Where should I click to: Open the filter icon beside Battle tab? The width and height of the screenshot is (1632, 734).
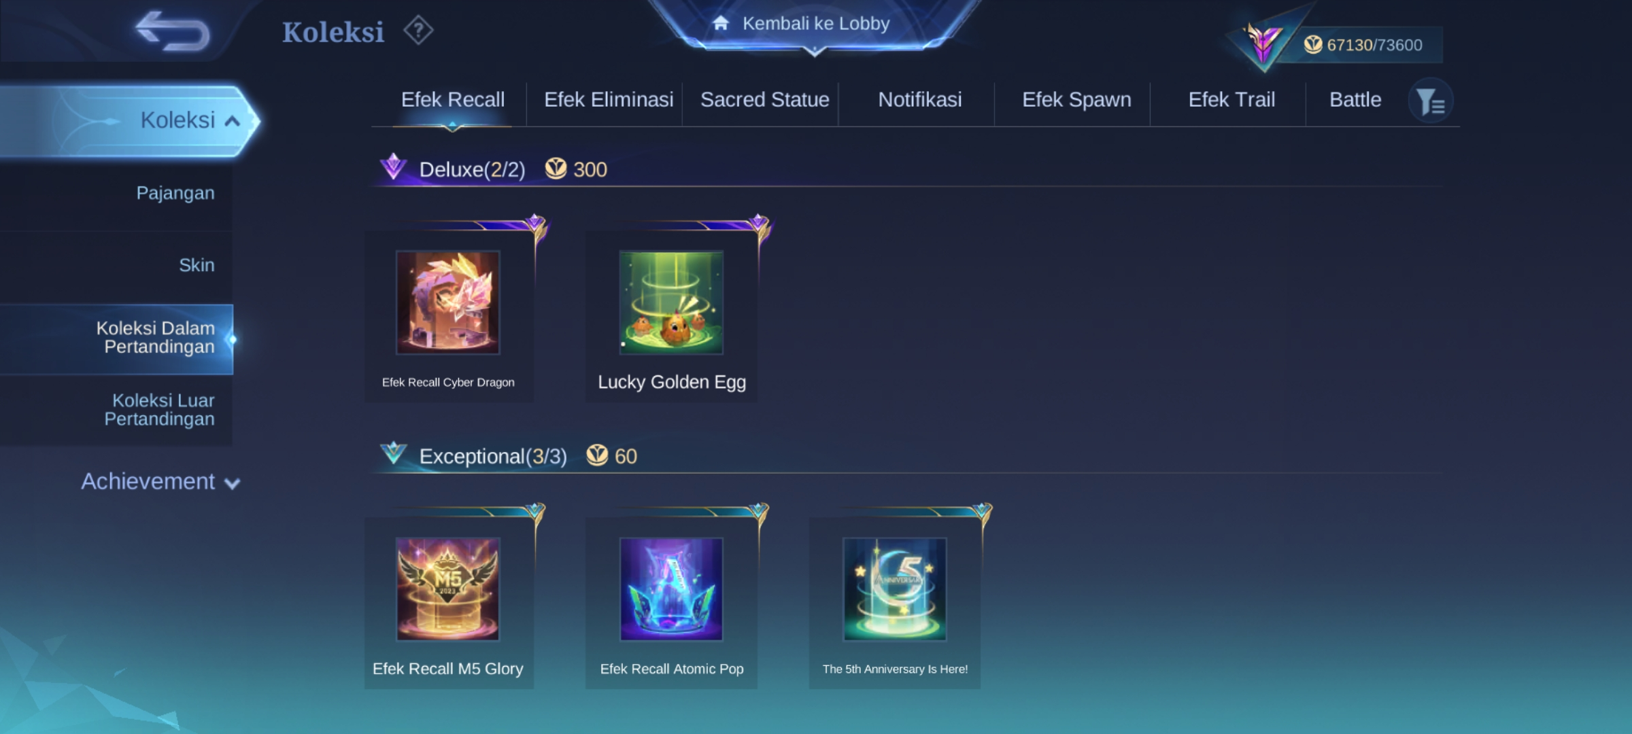[1430, 101]
